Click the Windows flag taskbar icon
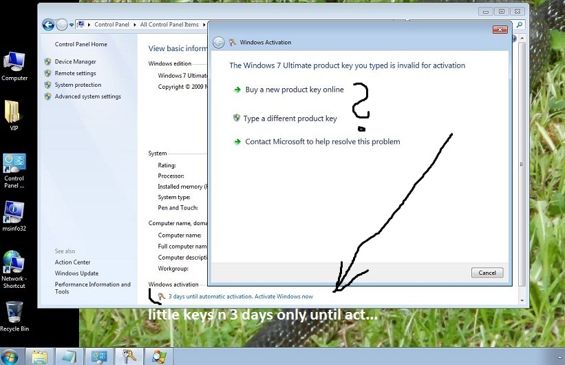Viewport: 565px width, 365px height. click(159, 357)
